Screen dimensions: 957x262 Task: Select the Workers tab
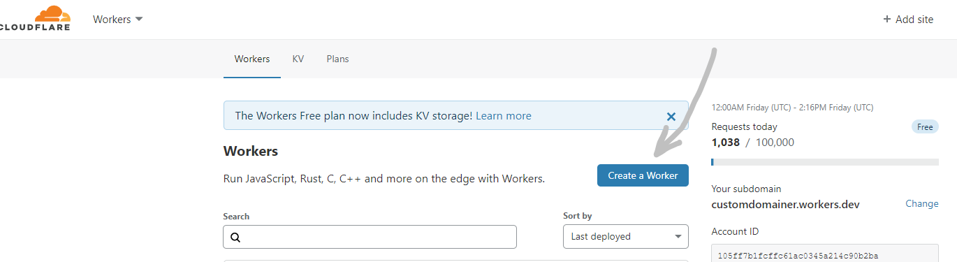[252, 59]
